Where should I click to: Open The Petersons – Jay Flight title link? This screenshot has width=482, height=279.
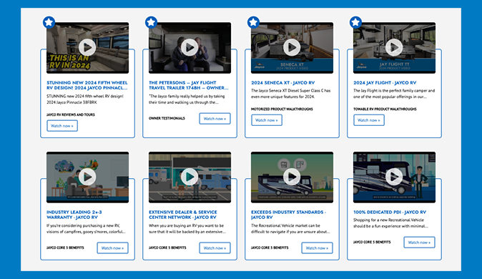[188, 85]
